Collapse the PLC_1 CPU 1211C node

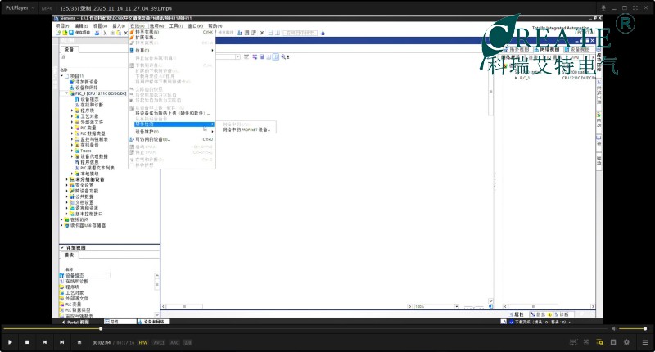66,93
